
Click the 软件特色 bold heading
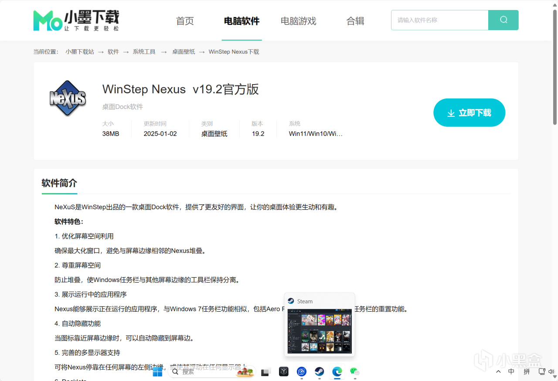pos(69,221)
